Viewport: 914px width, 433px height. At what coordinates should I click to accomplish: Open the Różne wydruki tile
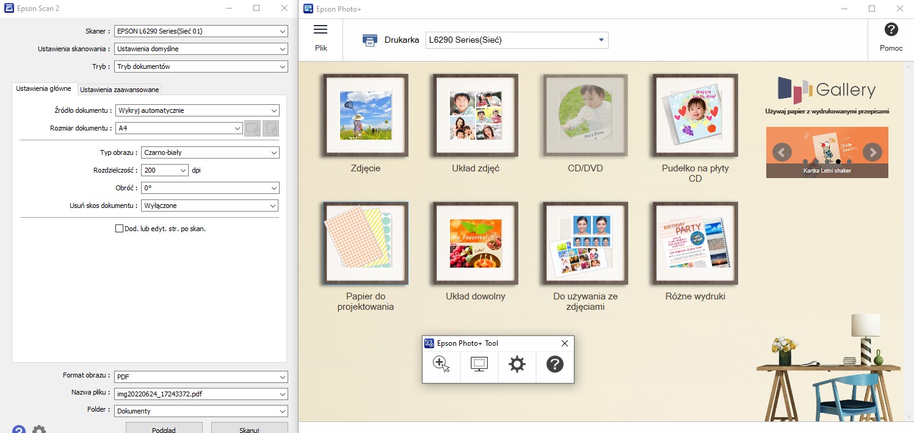[x=695, y=243]
